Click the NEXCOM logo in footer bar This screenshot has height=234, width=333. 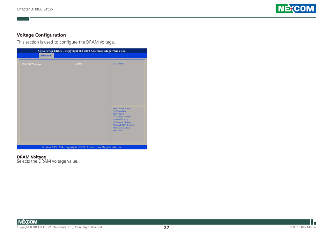(28, 222)
